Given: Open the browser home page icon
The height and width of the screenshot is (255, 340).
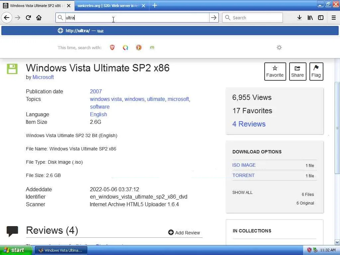Looking at the screenshot, I should point(39,18).
